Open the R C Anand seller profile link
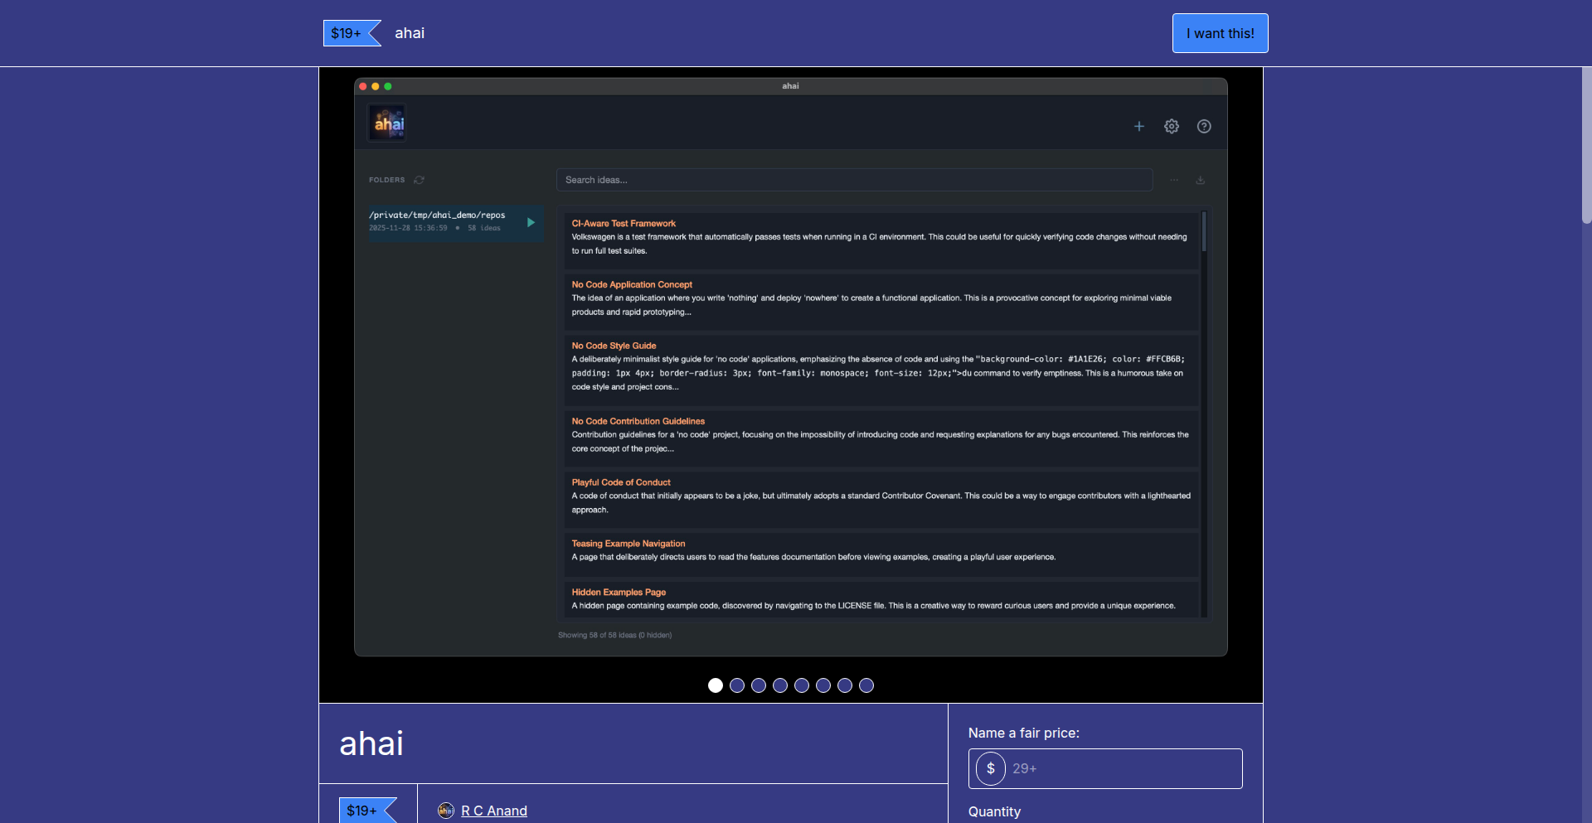The image size is (1592, 823). coord(494,811)
